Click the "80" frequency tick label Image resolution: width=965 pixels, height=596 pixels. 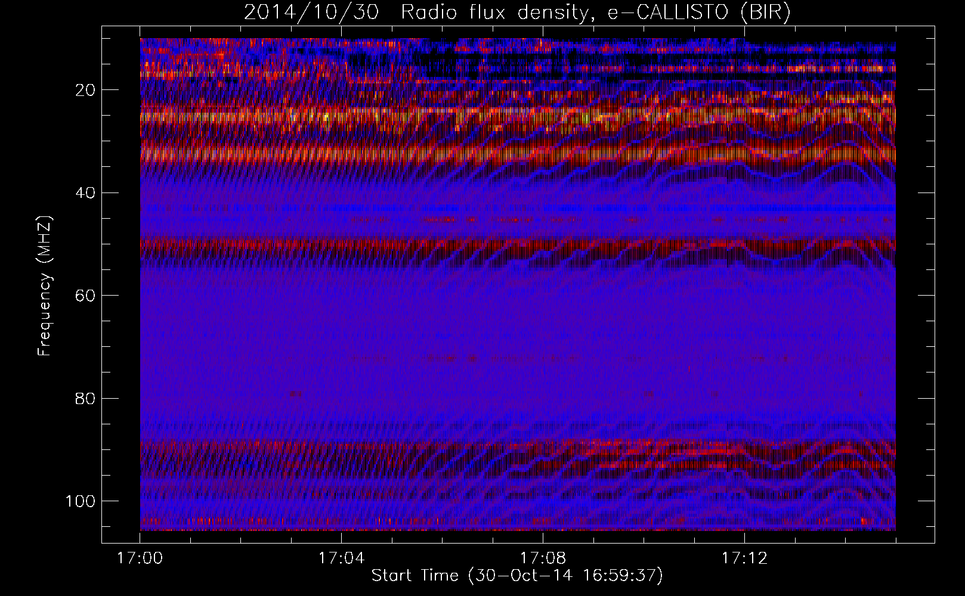(x=86, y=398)
